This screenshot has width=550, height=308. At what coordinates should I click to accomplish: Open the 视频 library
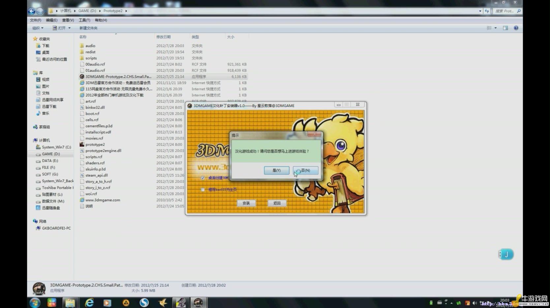pos(46,80)
